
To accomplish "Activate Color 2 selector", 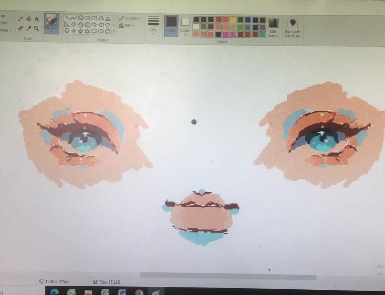I will (185, 26).
